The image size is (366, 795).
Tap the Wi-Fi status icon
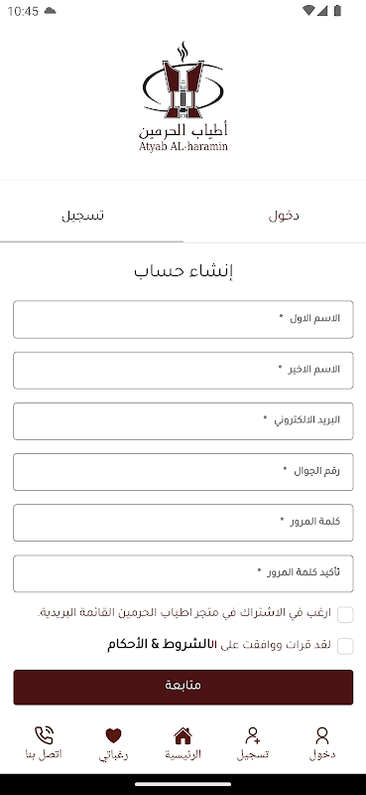[x=308, y=11]
